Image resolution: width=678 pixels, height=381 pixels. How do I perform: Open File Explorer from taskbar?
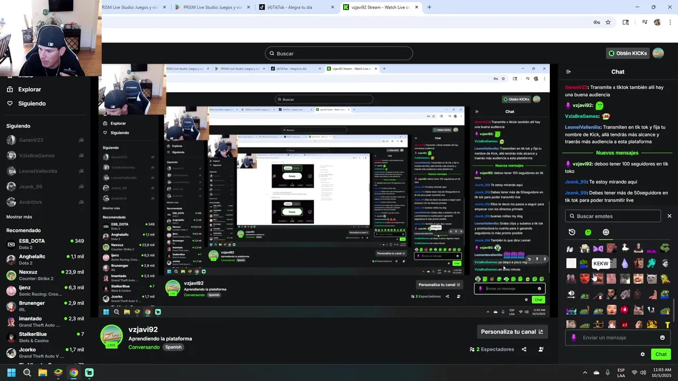click(x=42, y=373)
